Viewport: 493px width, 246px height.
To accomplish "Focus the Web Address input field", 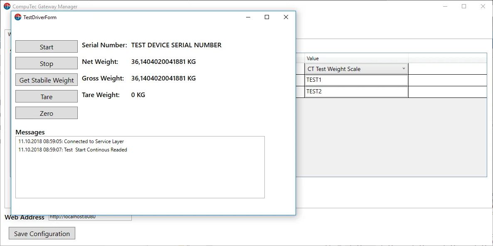I will (x=90, y=217).
